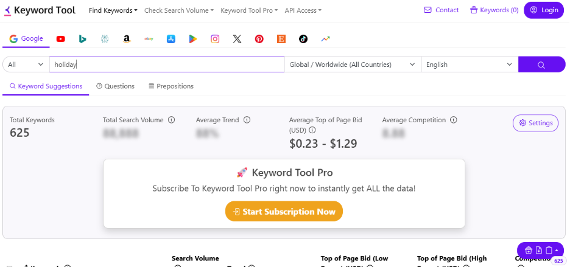The width and height of the screenshot is (570, 267).
Task: Choose the Amazon keyword source icon
Action: (x=126, y=39)
